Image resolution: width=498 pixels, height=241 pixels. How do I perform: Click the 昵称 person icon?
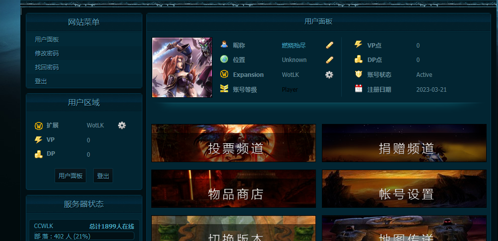(x=224, y=45)
